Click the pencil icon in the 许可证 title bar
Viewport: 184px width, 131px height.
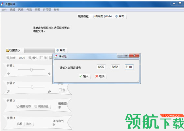[56, 56]
